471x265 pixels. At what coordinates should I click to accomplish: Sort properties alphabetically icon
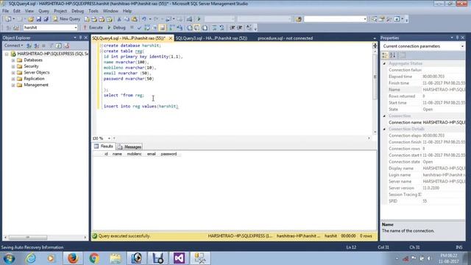(393, 55)
